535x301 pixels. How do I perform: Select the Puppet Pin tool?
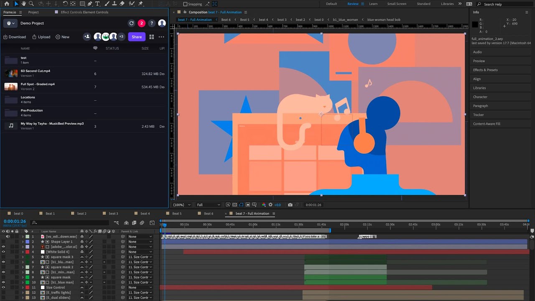(140, 4)
